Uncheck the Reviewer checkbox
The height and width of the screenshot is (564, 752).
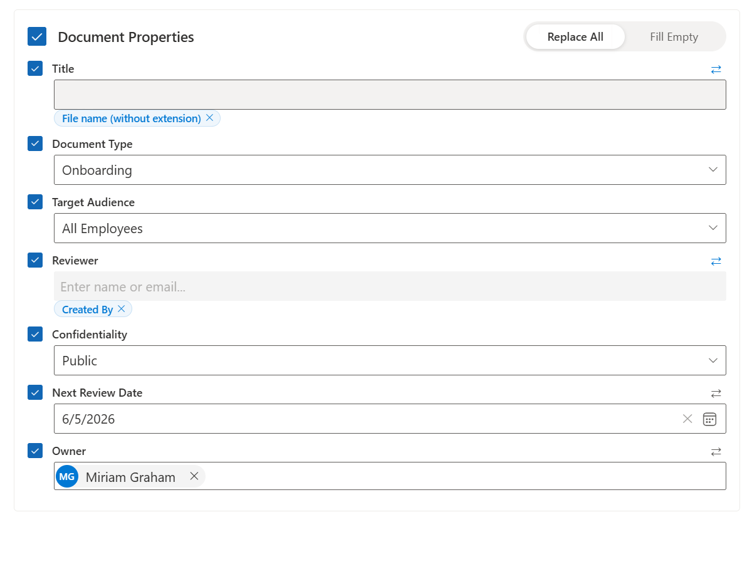pos(35,260)
